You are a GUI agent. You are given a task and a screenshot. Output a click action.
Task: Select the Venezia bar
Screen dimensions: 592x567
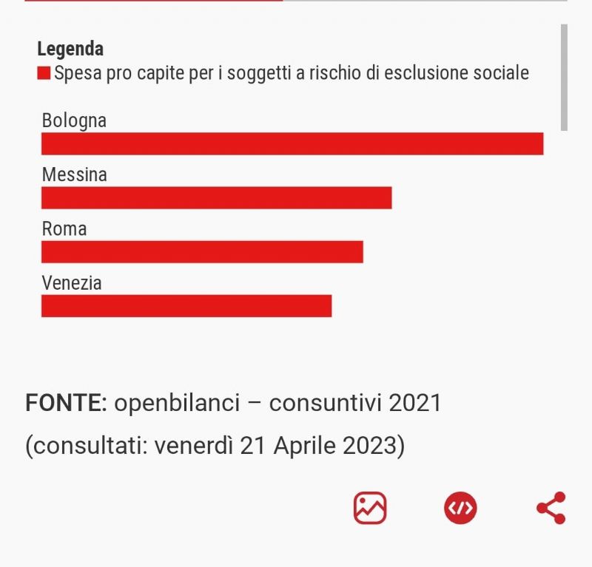tap(186, 306)
